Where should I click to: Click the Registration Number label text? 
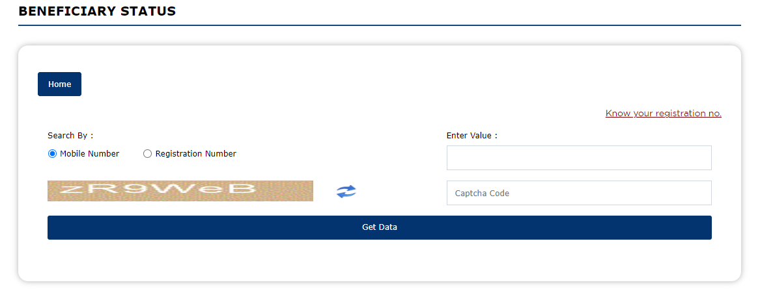[x=196, y=154]
